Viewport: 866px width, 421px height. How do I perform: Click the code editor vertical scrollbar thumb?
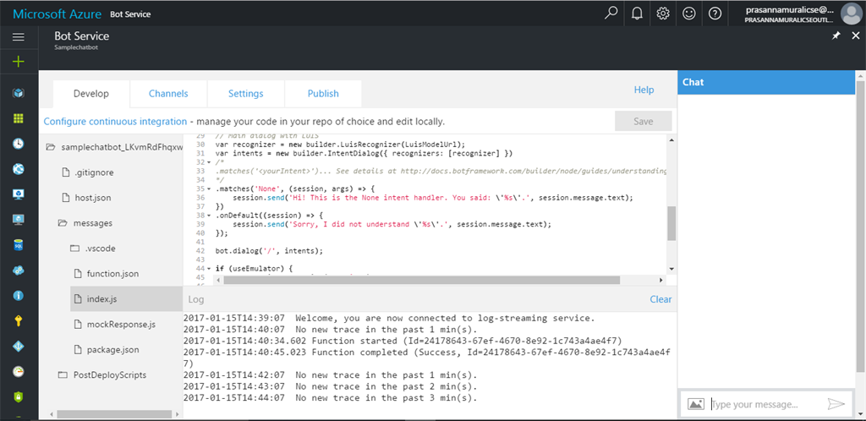tap(671, 223)
